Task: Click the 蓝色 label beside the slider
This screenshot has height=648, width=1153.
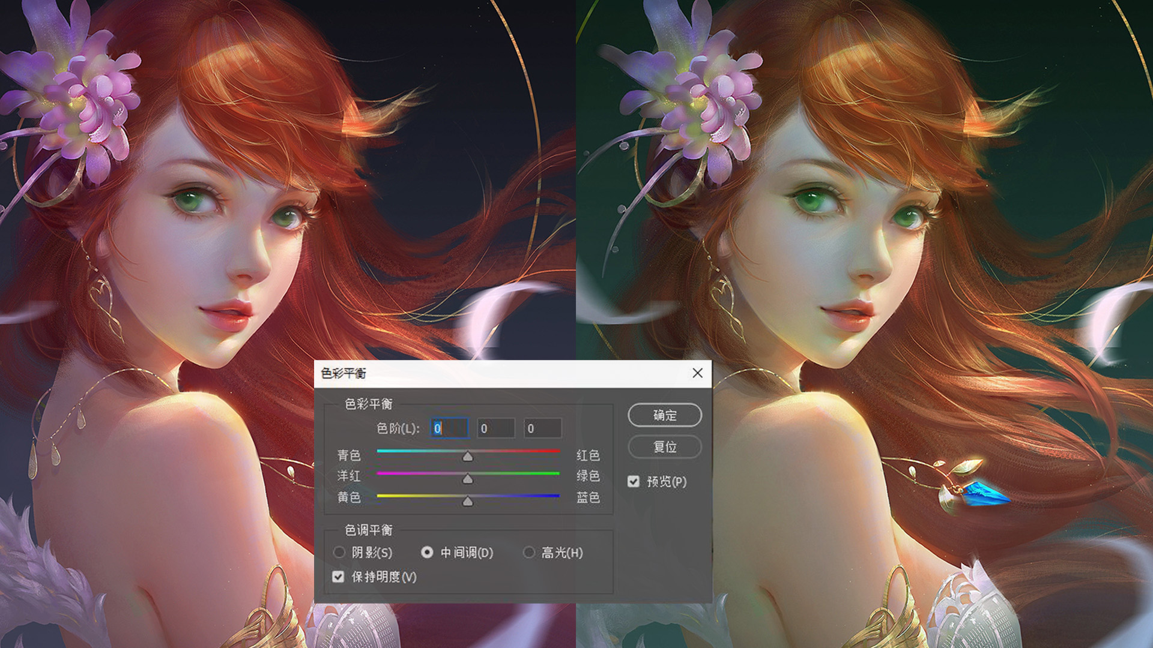Action: [x=588, y=497]
